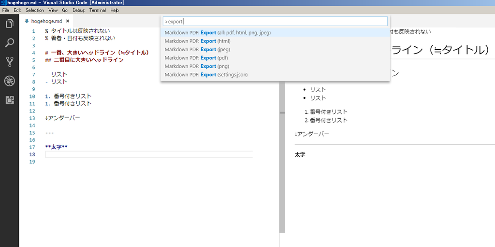495x247 pixels.
Task: Click the '- リスト' text on editor line 7
Action: point(56,74)
